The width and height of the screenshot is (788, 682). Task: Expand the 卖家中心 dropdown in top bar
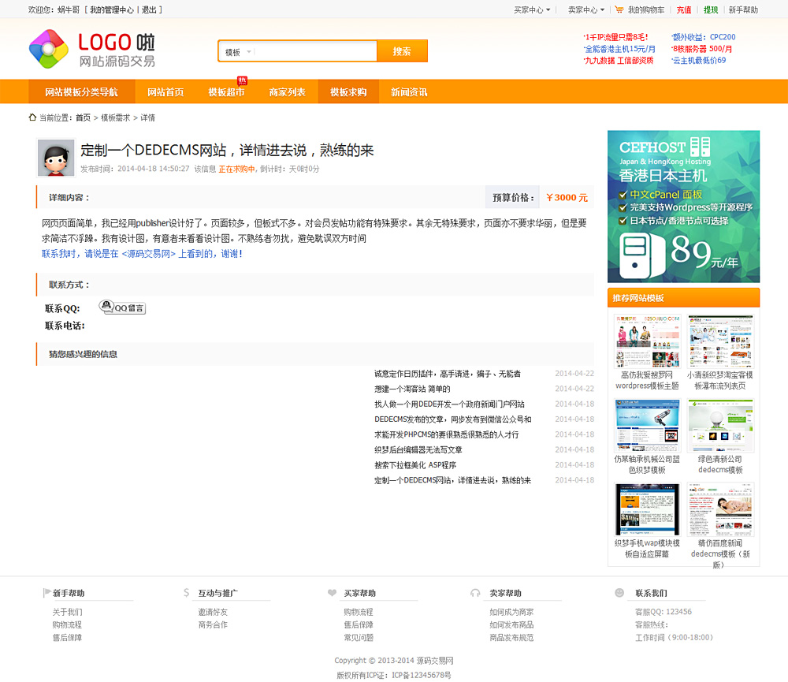(x=585, y=10)
